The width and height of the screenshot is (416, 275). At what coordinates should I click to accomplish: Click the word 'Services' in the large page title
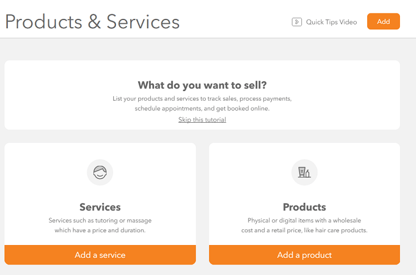[x=143, y=22]
